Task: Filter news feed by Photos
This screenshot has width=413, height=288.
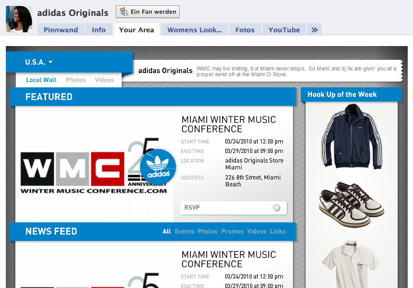Action: [207, 231]
